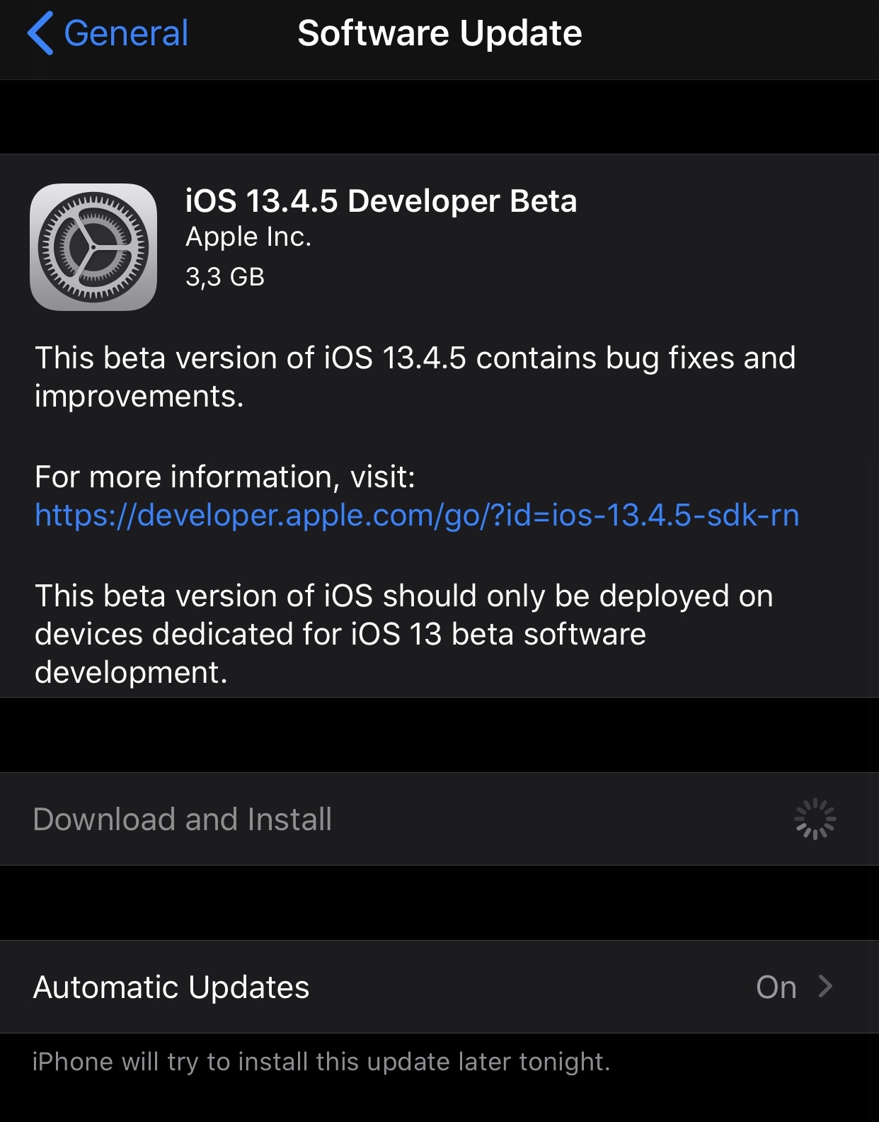Tap 'devices dedicated for iOS 13 beta software' line
Image resolution: width=879 pixels, height=1122 pixels.
point(340,634)
